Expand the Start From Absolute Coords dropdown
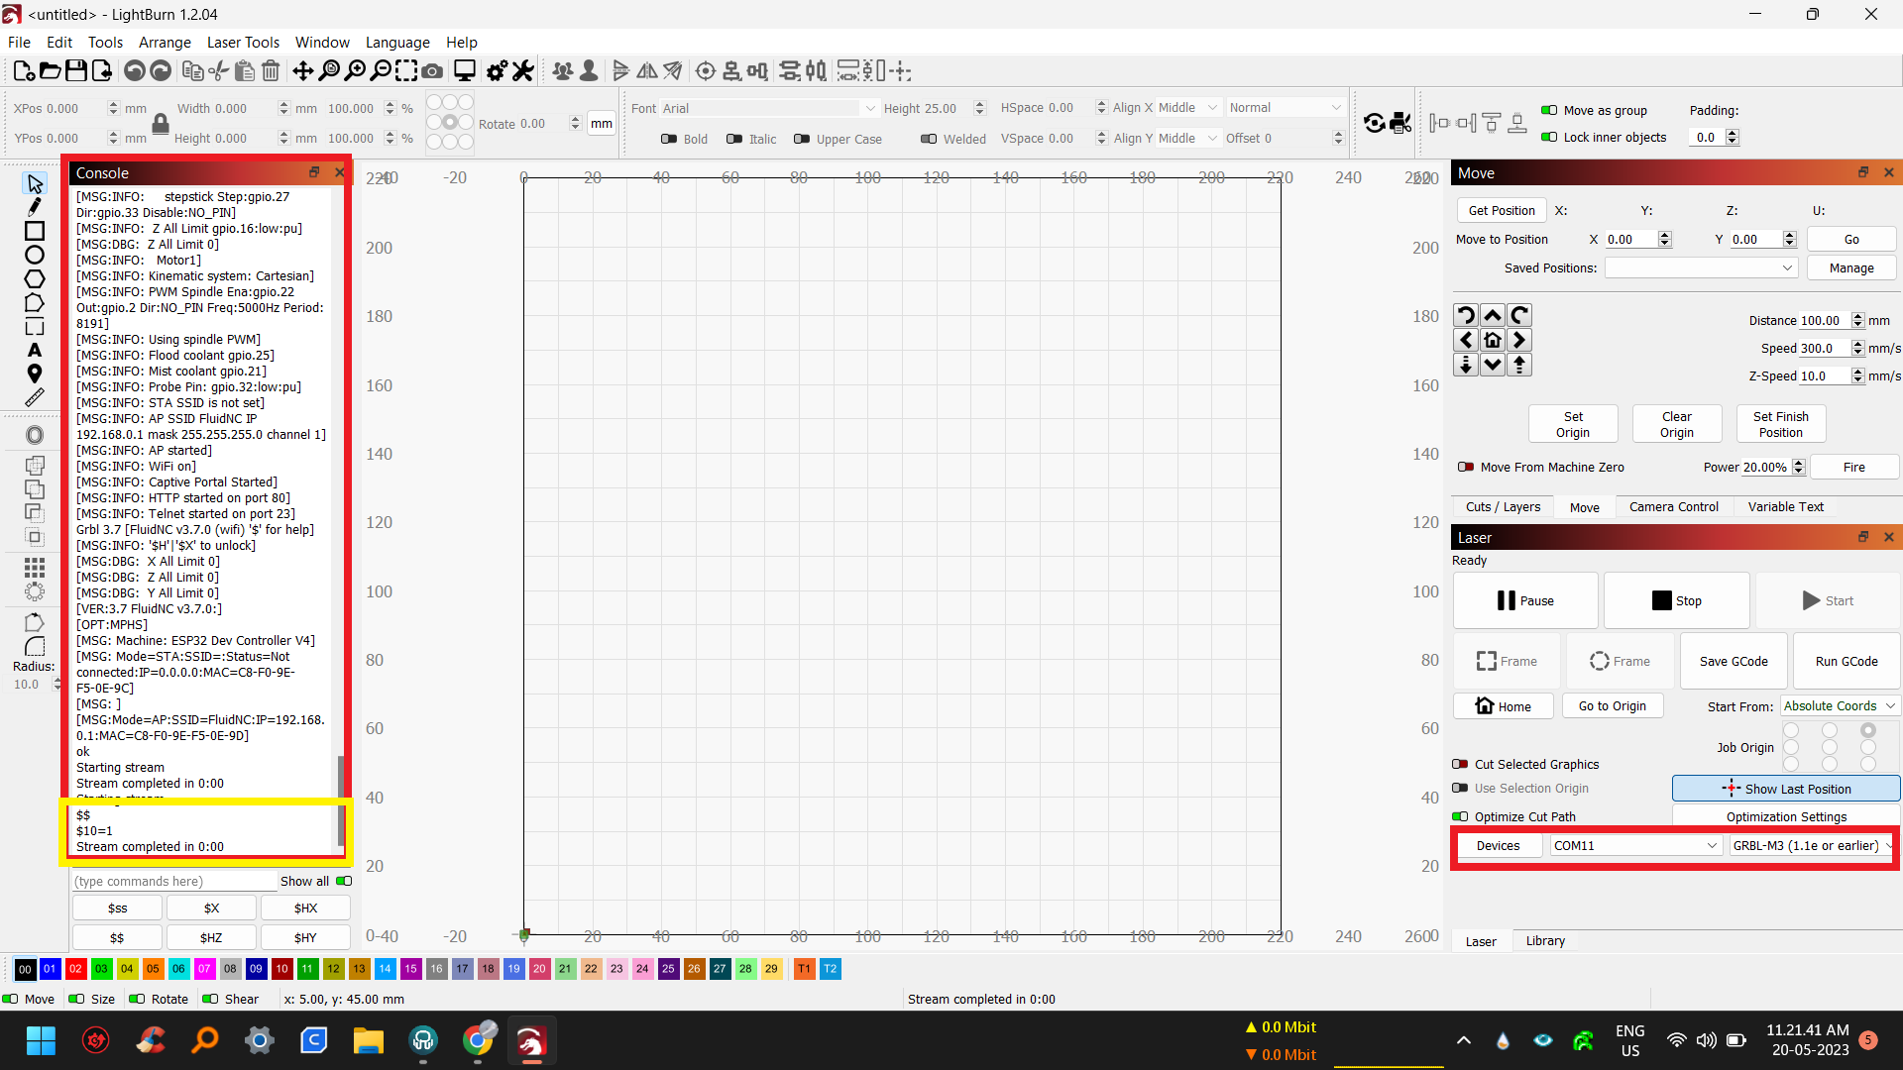The width and height of the screenshot is (1903, 1070). coord(1839,706)
